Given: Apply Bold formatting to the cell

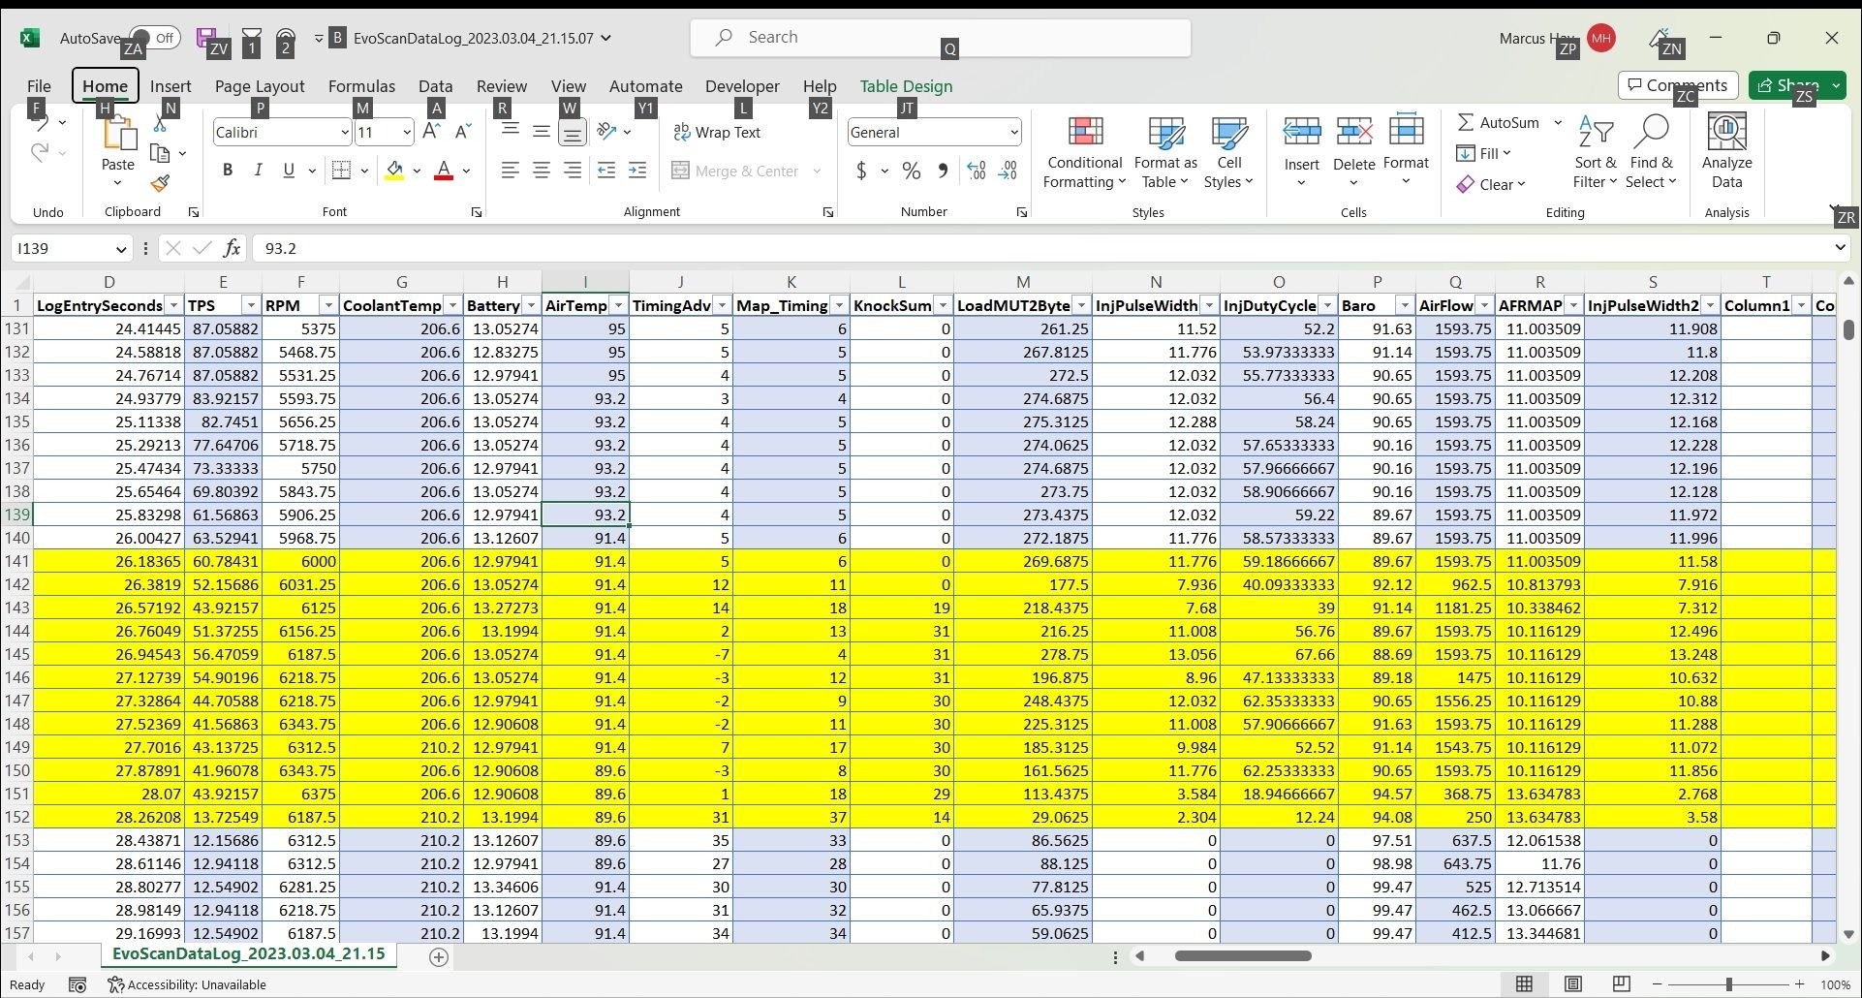Looking at the screenshot, I should 228,171.
